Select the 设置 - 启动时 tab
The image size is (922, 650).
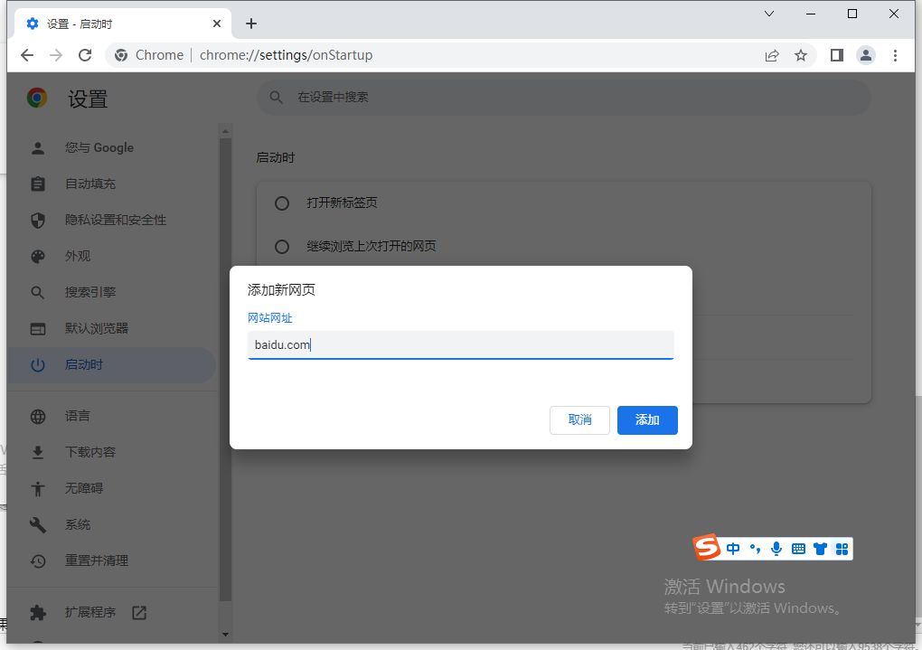[x=122, y=24]
